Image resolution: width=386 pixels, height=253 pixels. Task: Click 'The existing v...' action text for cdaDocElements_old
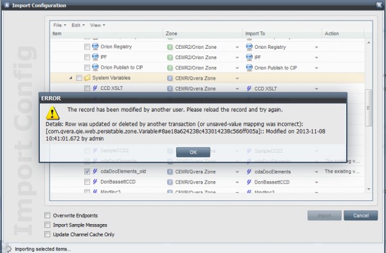pyautogui.click(x=342, y=171)
